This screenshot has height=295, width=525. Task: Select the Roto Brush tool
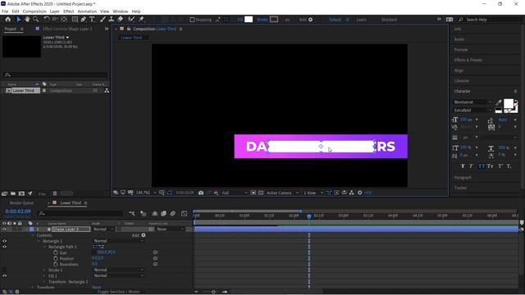tap(131, 20)
